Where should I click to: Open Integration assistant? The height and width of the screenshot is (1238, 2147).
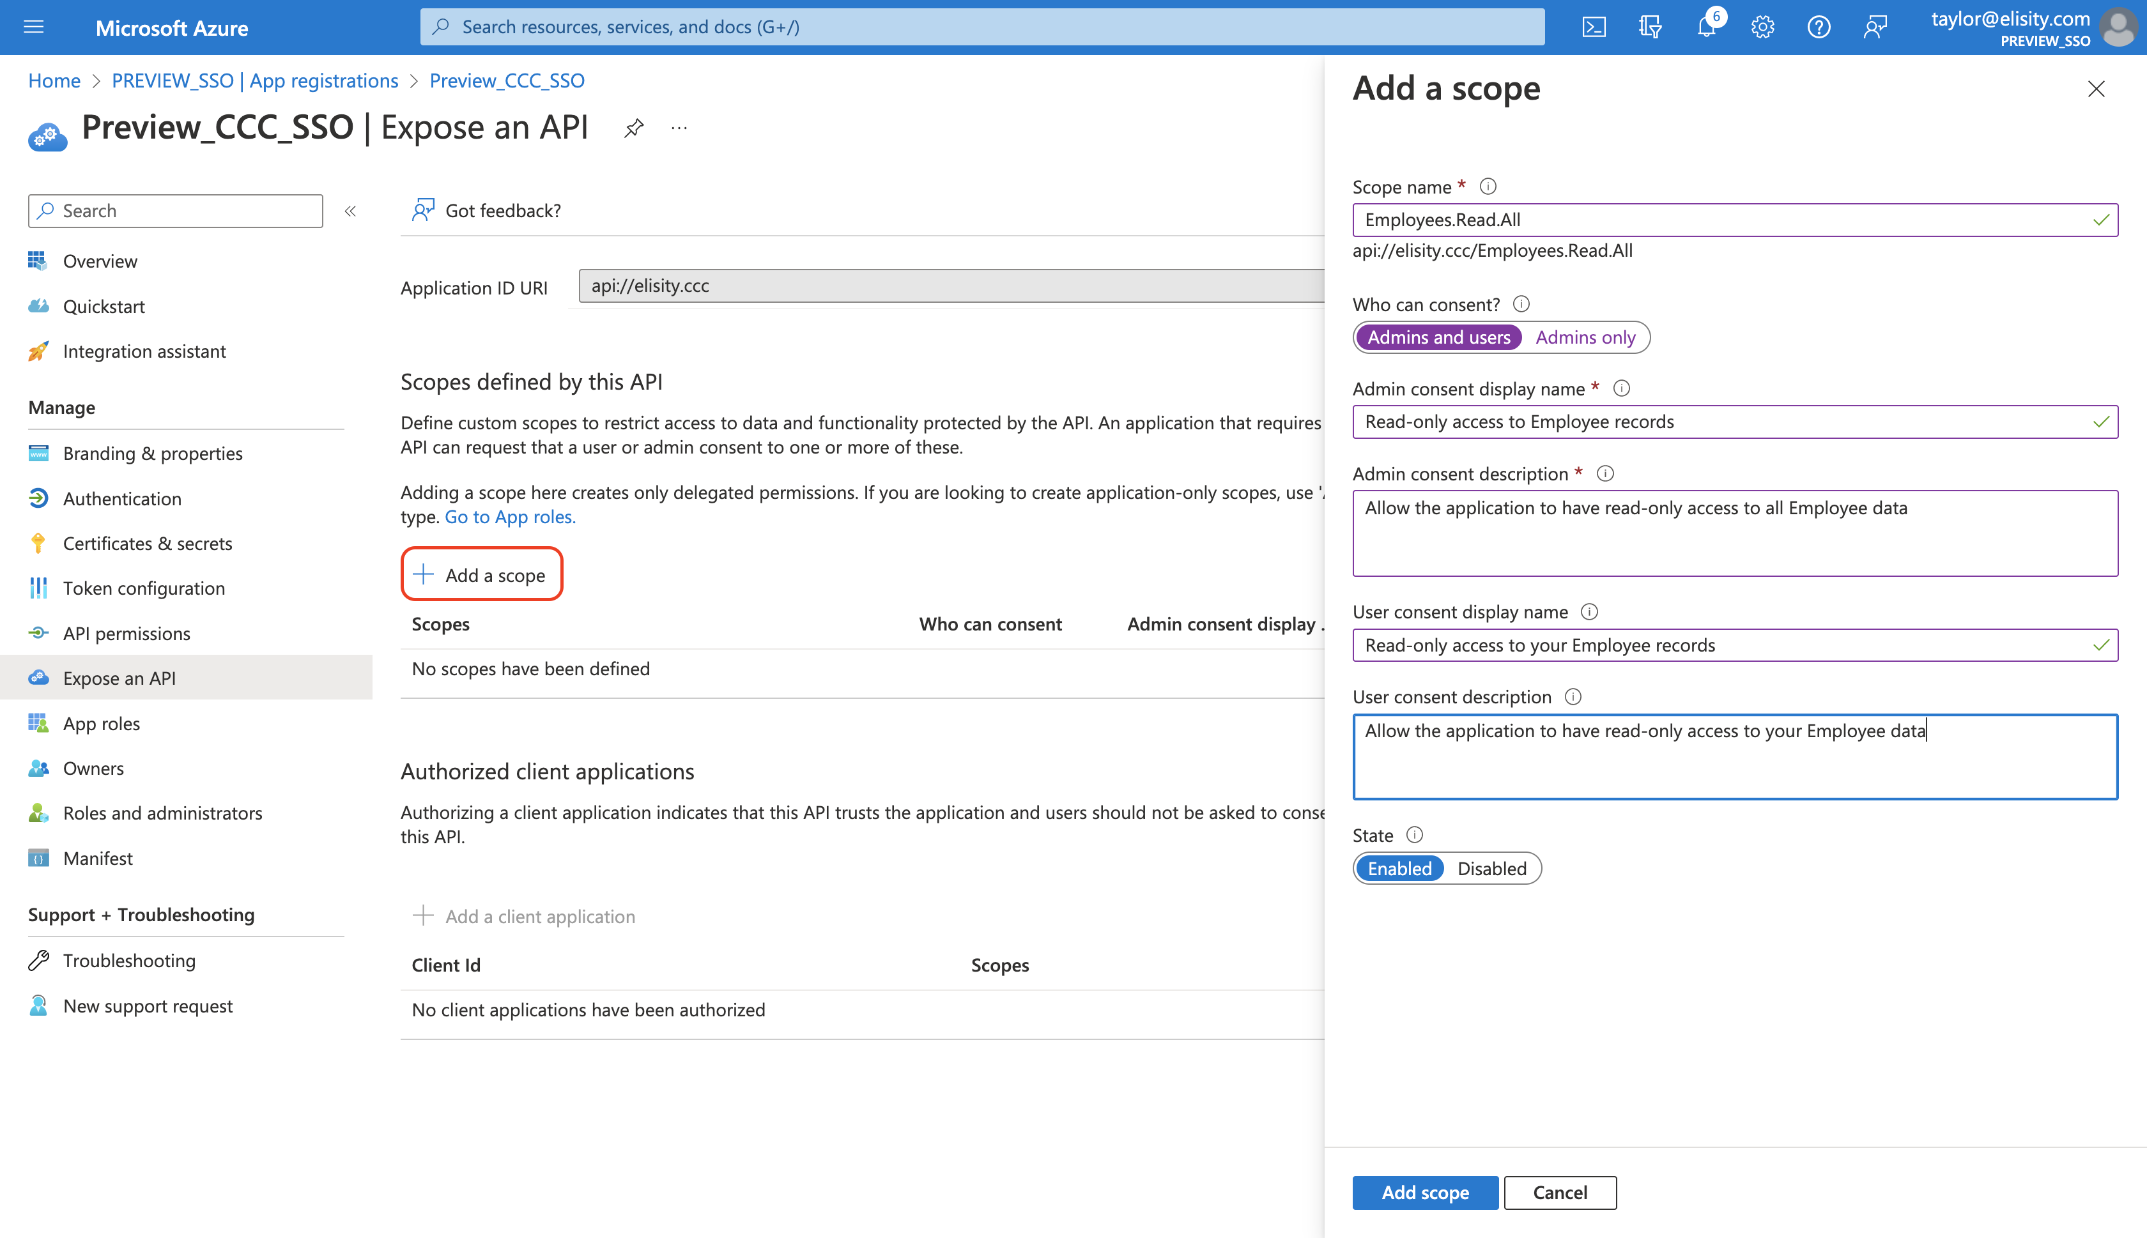coord(144,351)
